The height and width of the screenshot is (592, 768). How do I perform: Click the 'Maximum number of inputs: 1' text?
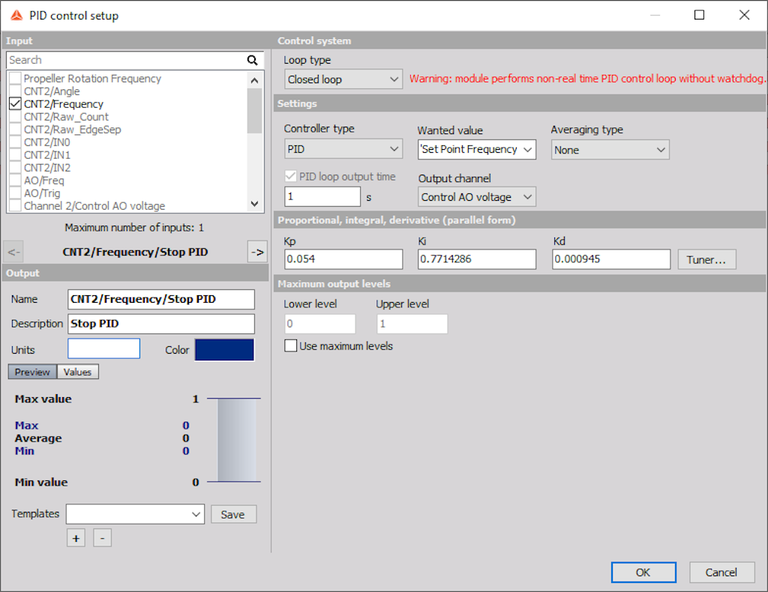pos(134,228)
